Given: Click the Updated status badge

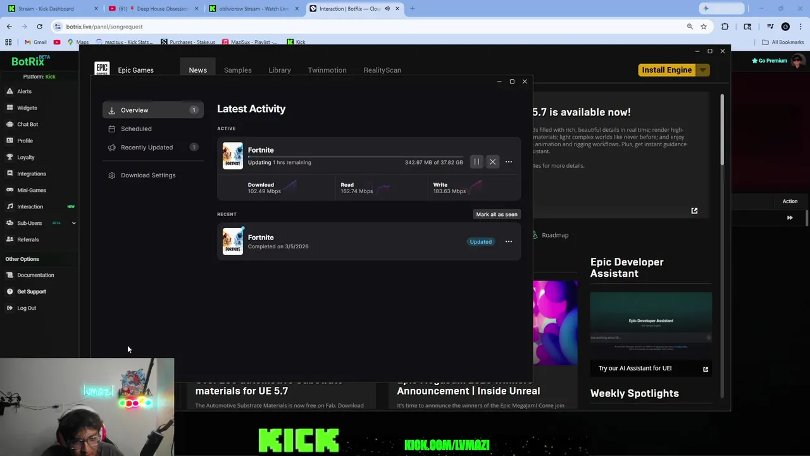Looking at the screenshot, I should point(480,241).
